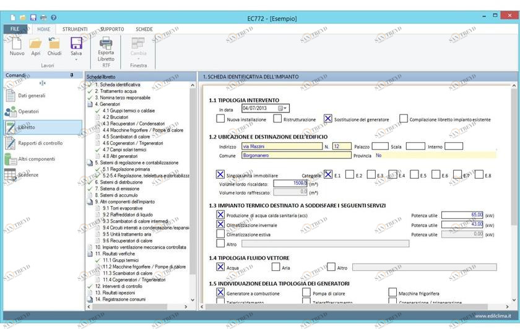Open the FILE menu tab
The width and height of the screenshot is (520, 329).
15,29
